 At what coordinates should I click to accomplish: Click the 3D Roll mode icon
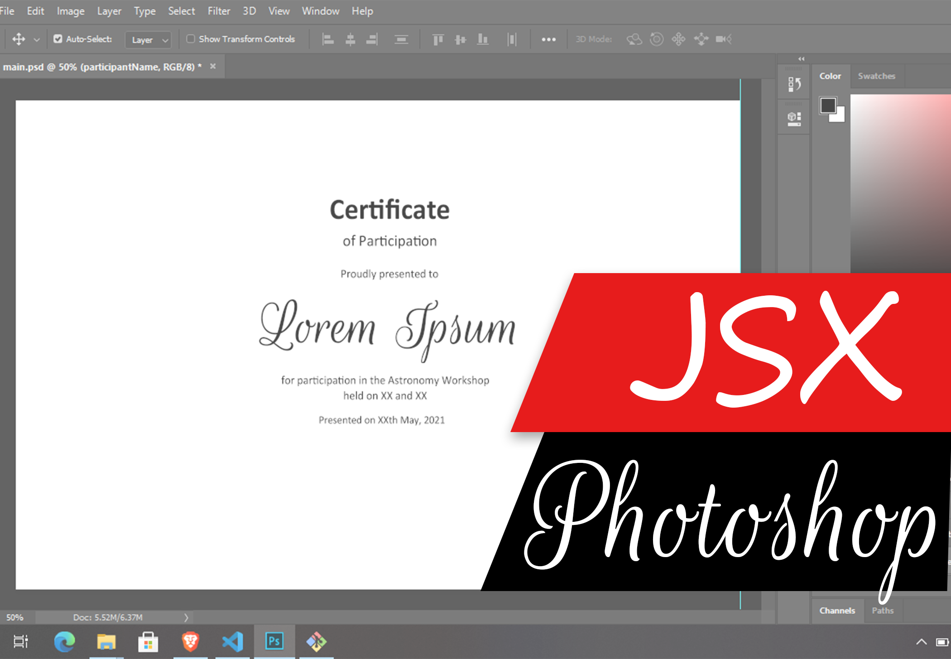656,39
